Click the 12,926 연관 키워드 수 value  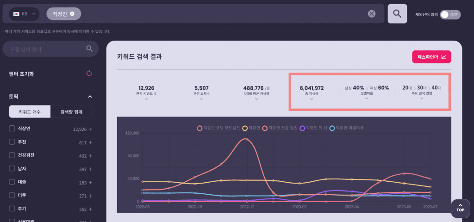pyautogui.click(x=146, y=88)
